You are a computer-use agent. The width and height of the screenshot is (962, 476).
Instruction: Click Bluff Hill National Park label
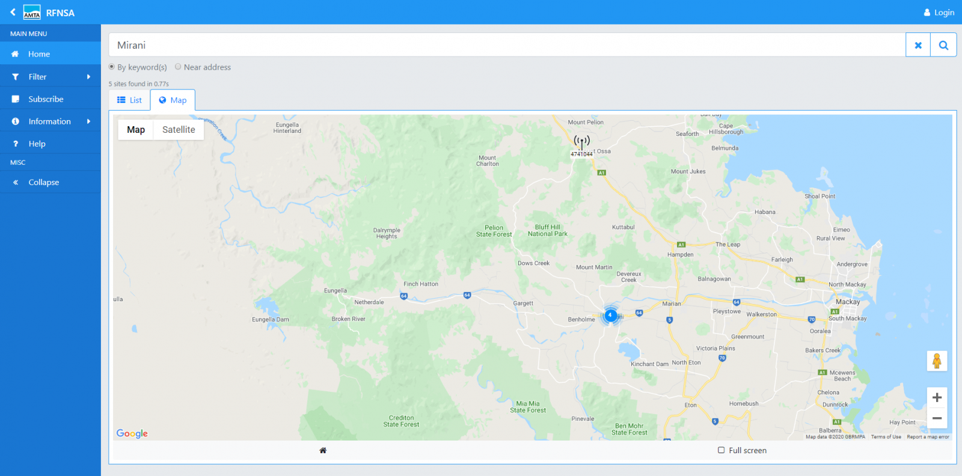(x=548, y=231)
